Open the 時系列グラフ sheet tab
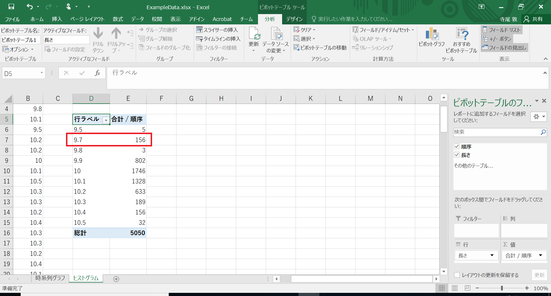551x296 pixels. coord(50,278)
